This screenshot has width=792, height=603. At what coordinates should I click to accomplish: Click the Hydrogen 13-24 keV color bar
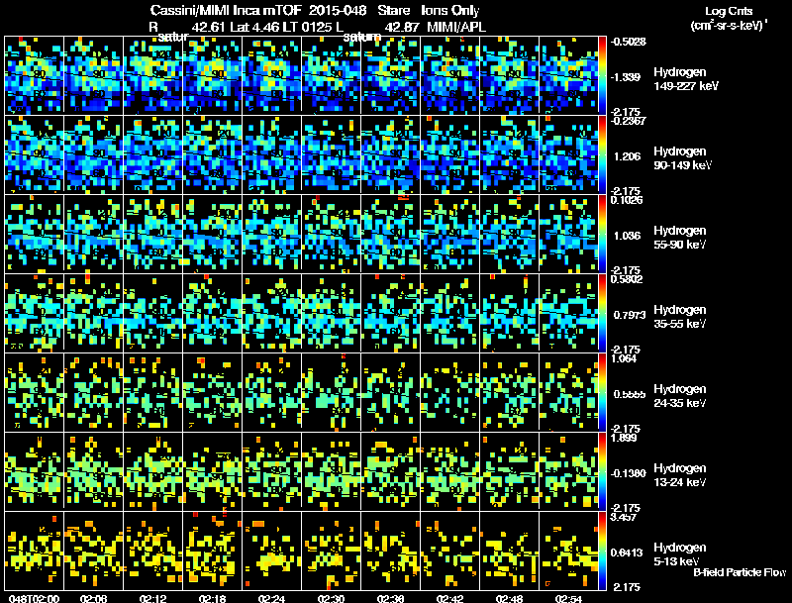602,471
